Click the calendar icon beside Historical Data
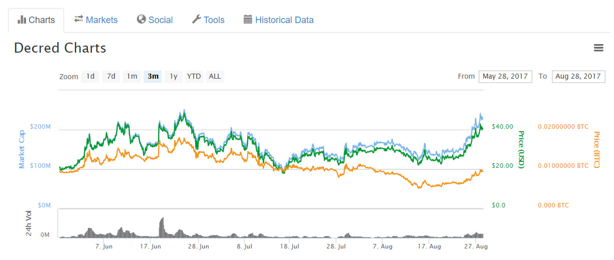The width and height of the screenshot is (614, 260). [248, 20]
